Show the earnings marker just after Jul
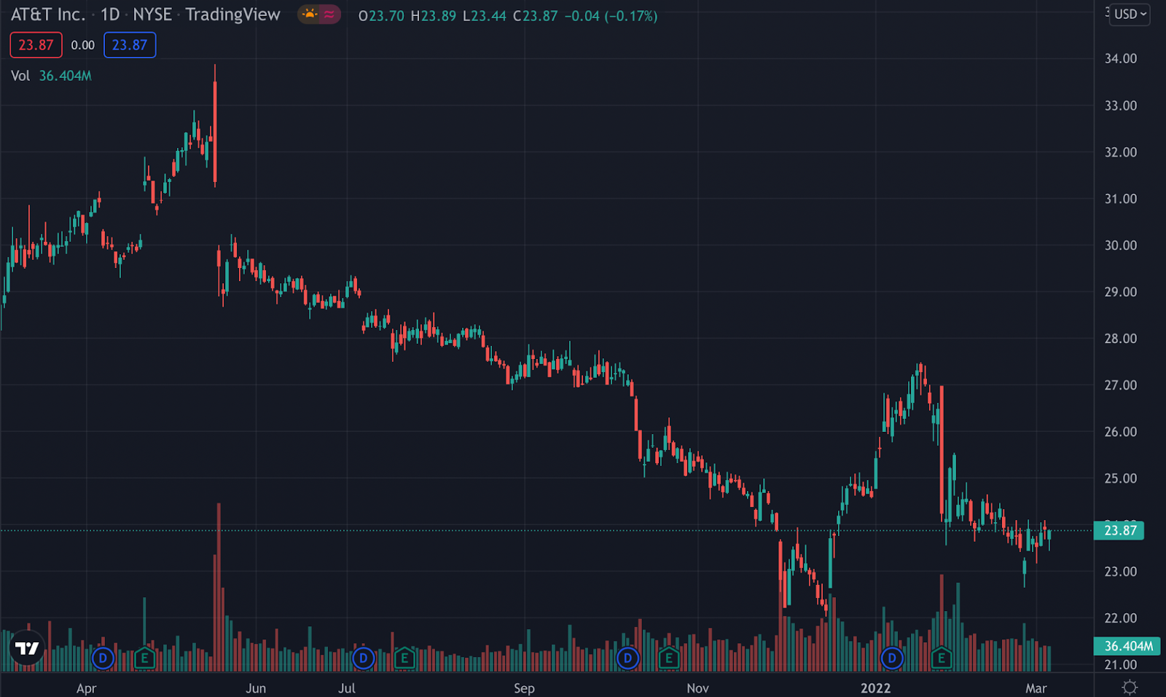Screen dimensions: 1166x697 (x=404, y=658)
